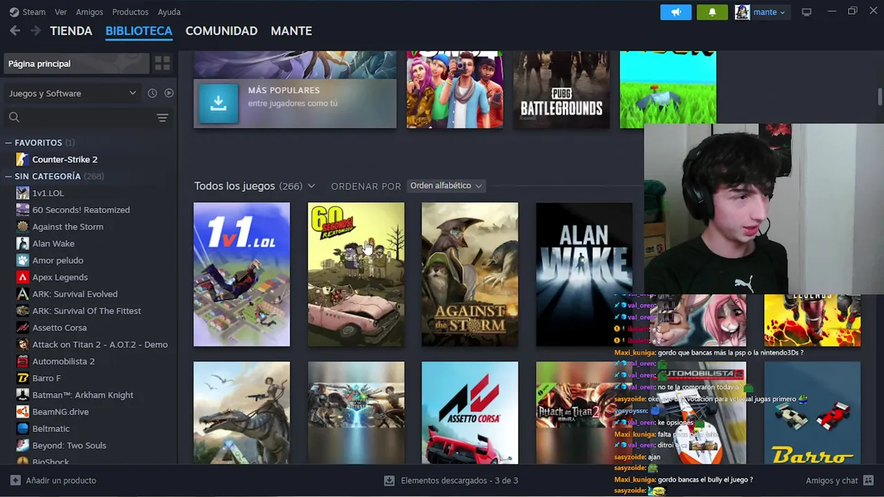884x497 pixels.
Task: Click the library vertical scrollbar
Action: click(880, 97)
